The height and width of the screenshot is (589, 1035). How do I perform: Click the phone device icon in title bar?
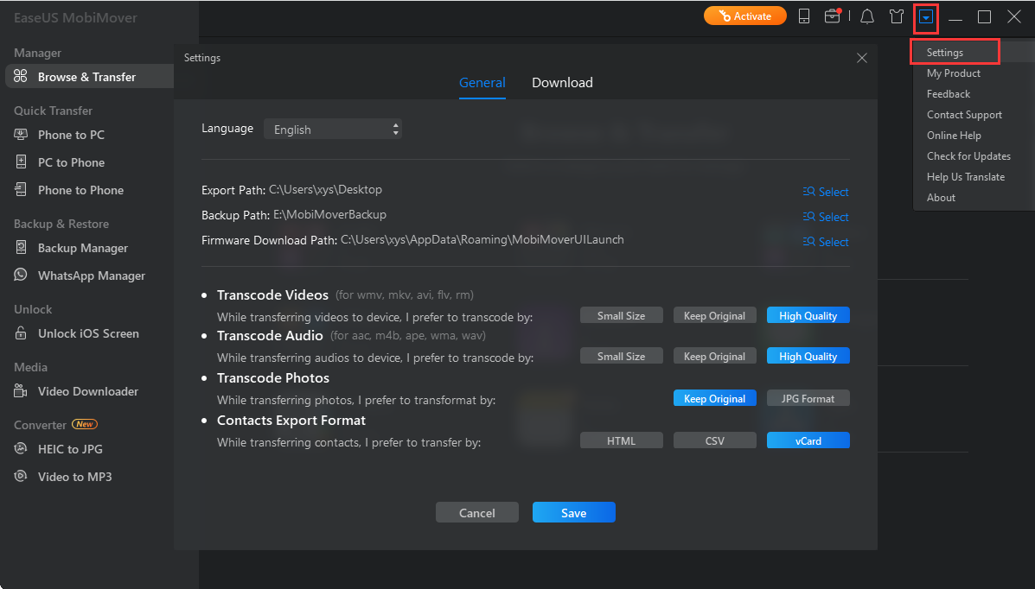pyautogui.click(x=804, y=16)
